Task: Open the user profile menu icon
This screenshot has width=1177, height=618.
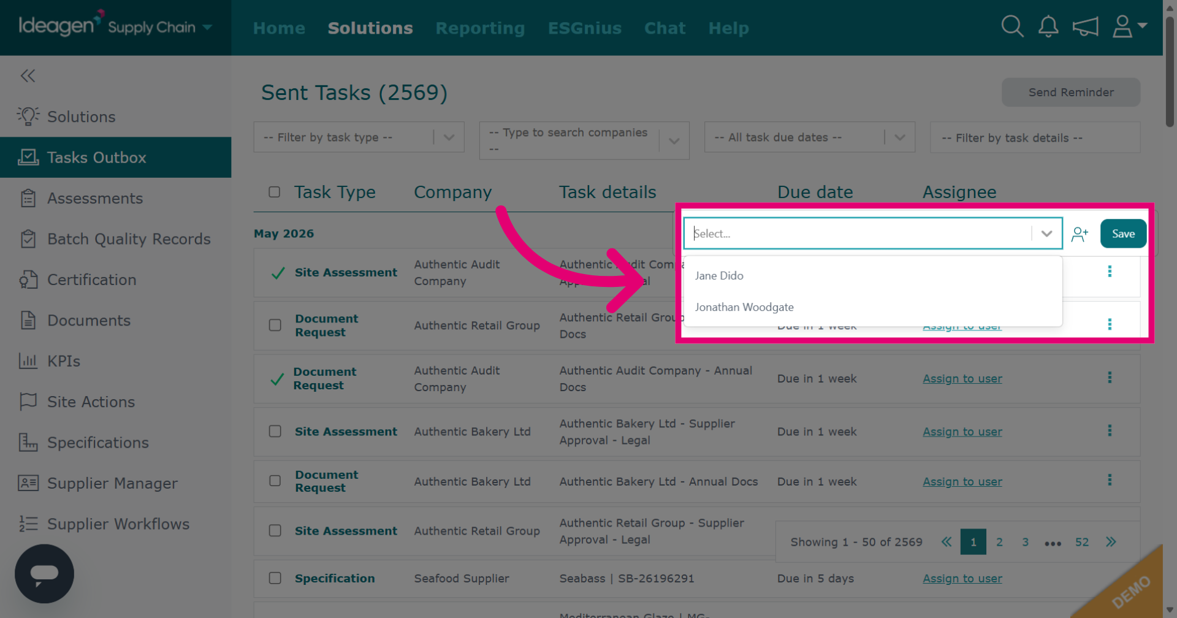Action: click(1129, 26)
